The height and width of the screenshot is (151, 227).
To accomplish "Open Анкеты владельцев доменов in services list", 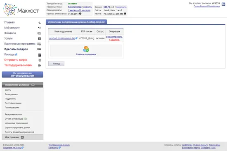I will pos(19,132).
